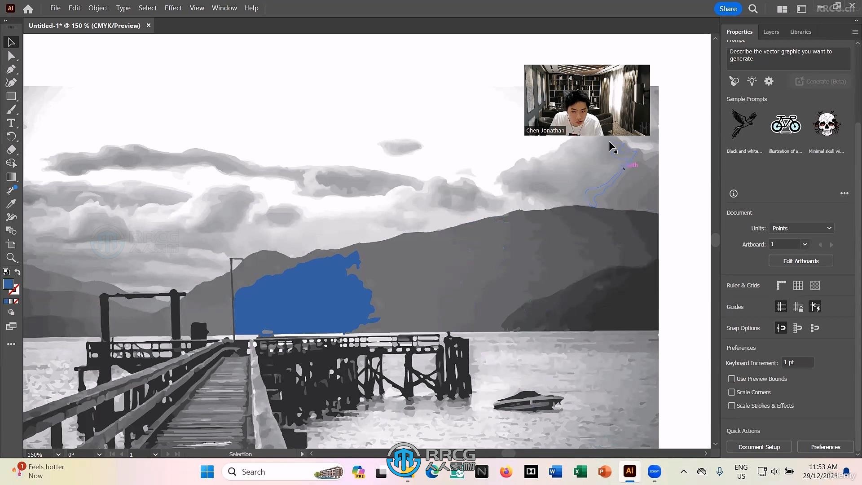862x485 pixels.
Task: Click the foreground color swatch
Action: [8, 285]
